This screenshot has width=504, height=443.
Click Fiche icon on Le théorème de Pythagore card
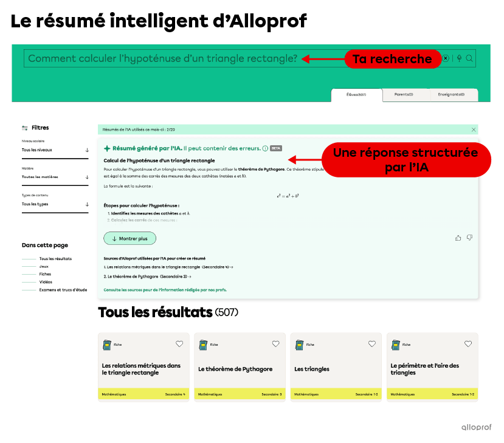pyautogui.click(x=203, y=345)
